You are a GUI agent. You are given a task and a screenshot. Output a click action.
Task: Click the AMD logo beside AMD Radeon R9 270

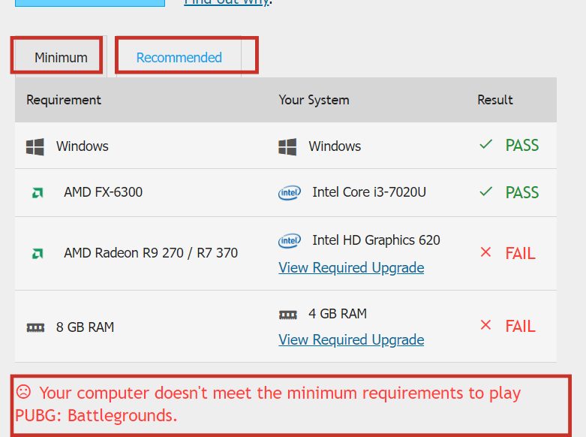pos(38,254)
